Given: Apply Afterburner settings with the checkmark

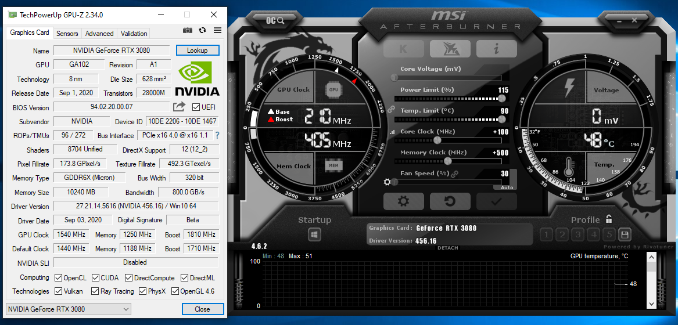Looking at the screenshot, I should click(496, 201).
